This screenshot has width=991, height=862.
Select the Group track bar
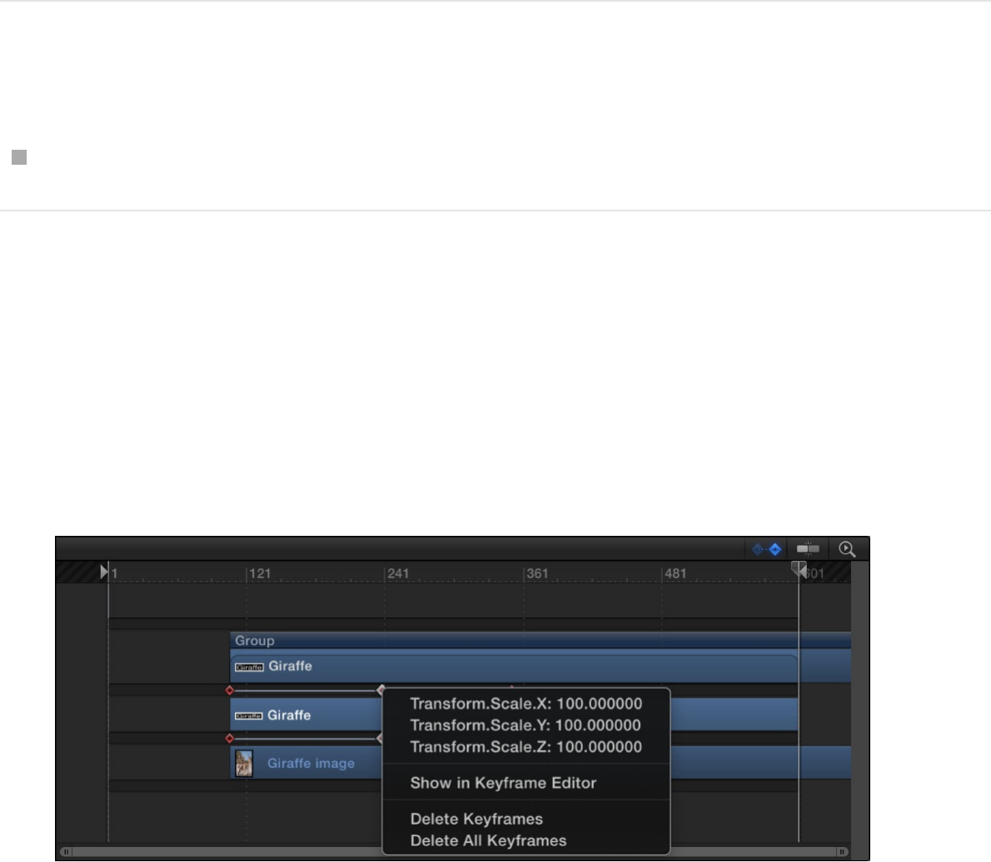click(x=540, y=641)
